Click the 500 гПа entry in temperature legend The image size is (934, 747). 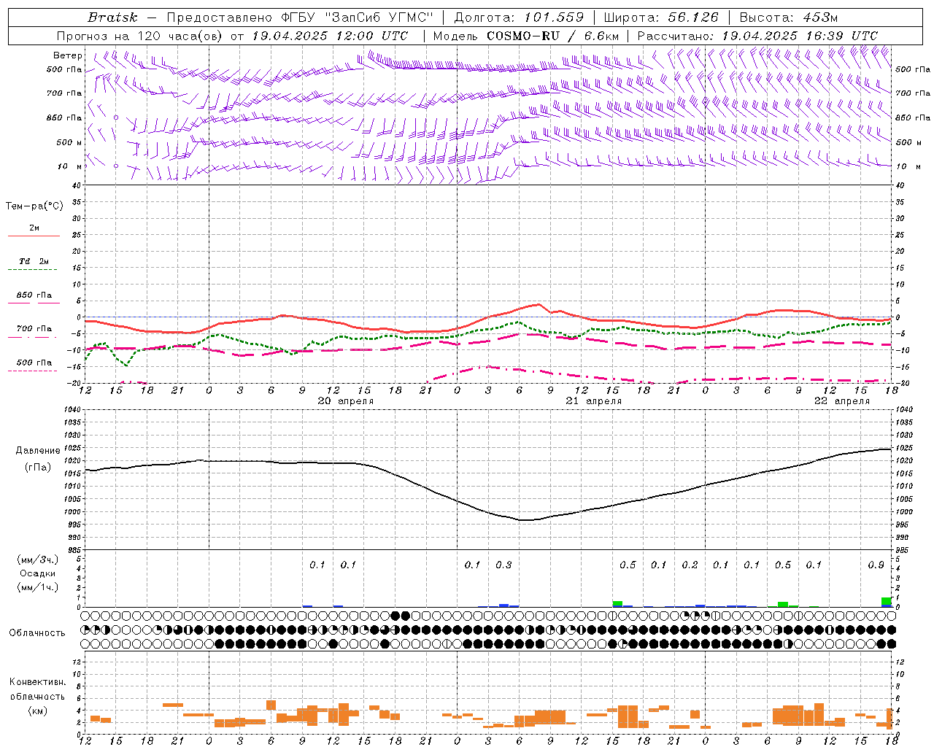(x=34, y=363)
